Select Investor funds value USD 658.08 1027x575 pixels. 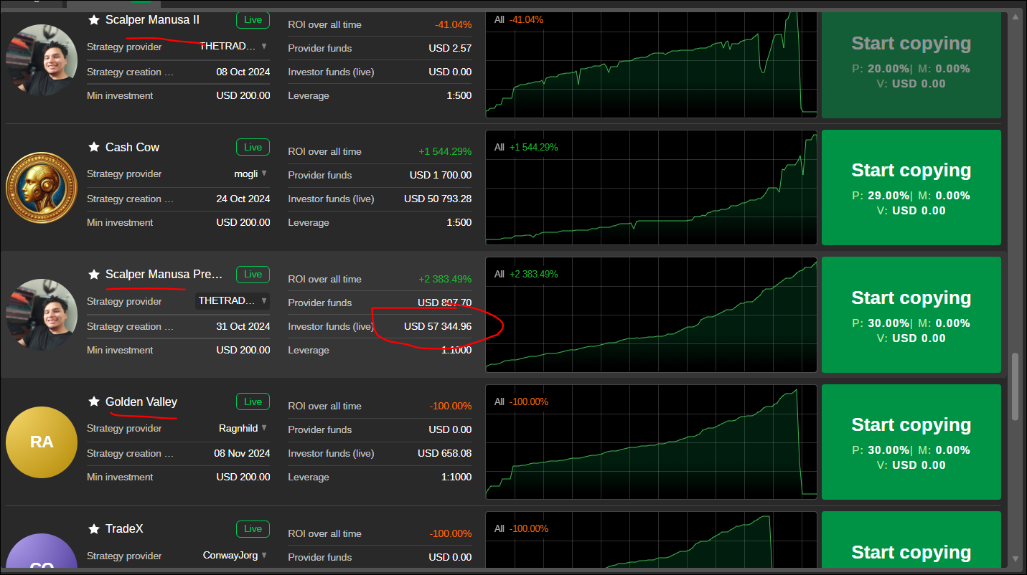pos(445,453)
